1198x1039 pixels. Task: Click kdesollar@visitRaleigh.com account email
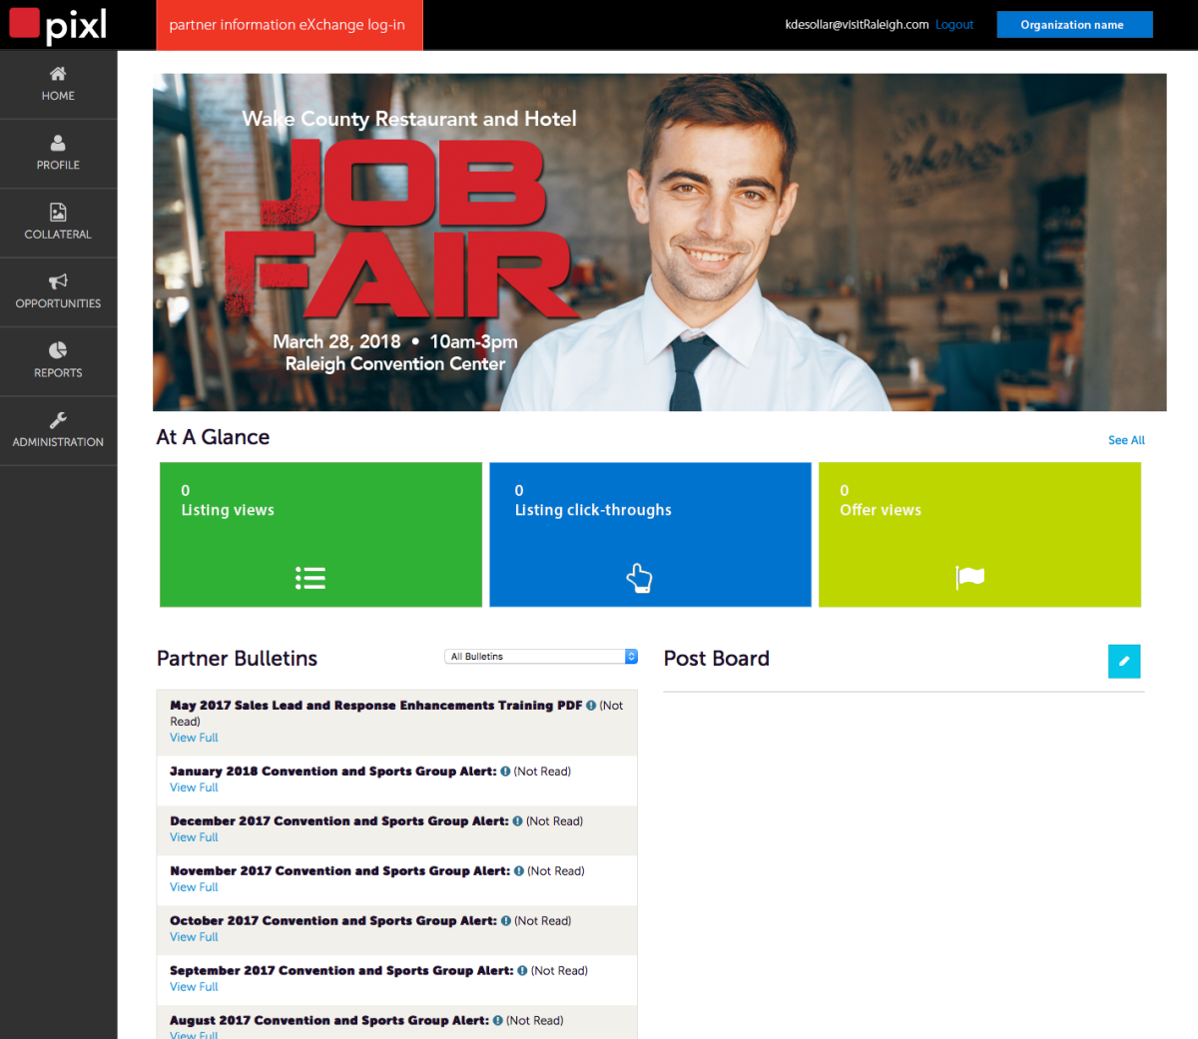click(857, 25)
